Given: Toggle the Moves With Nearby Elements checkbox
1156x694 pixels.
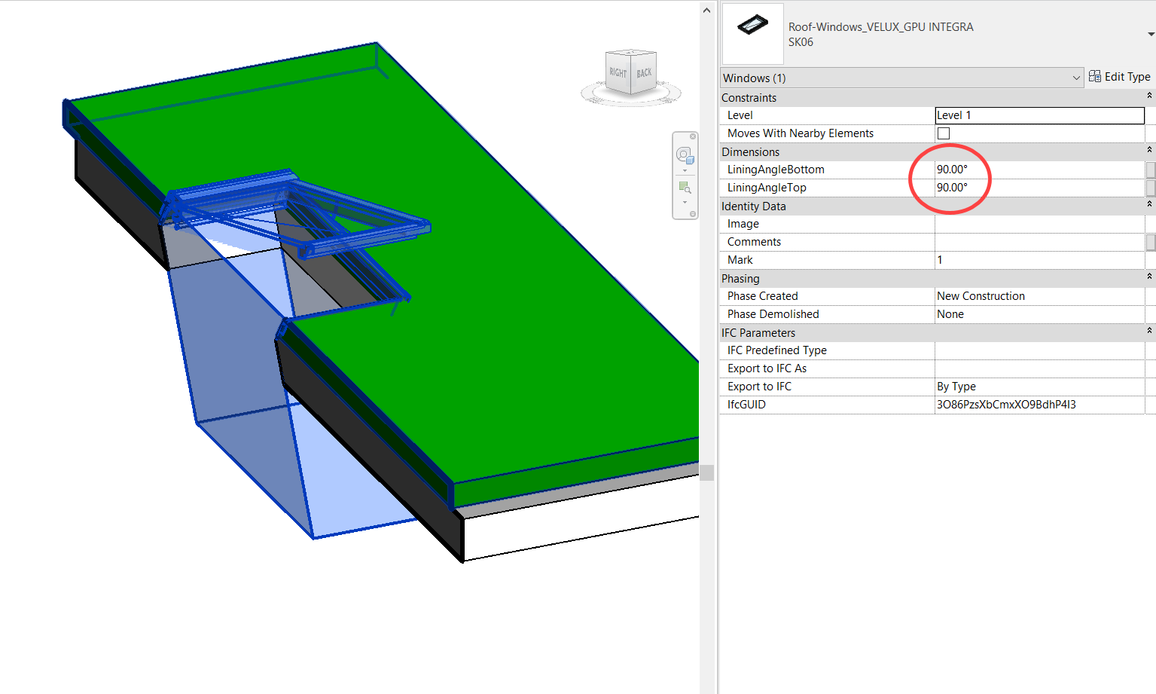Looking at the screenshot, I should (x=943, y=133).
